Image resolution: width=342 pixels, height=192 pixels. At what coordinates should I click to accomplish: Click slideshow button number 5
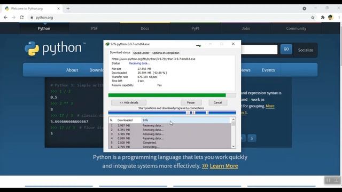click(x=252, y=138)
